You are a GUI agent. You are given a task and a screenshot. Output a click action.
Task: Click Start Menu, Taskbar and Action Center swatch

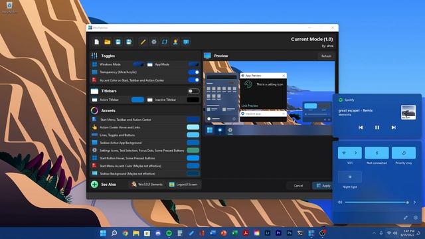pos(193,119)
